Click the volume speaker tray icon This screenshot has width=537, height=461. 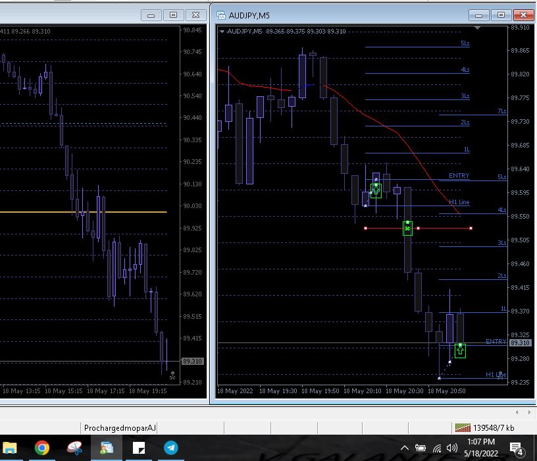(x=452, y=448)
